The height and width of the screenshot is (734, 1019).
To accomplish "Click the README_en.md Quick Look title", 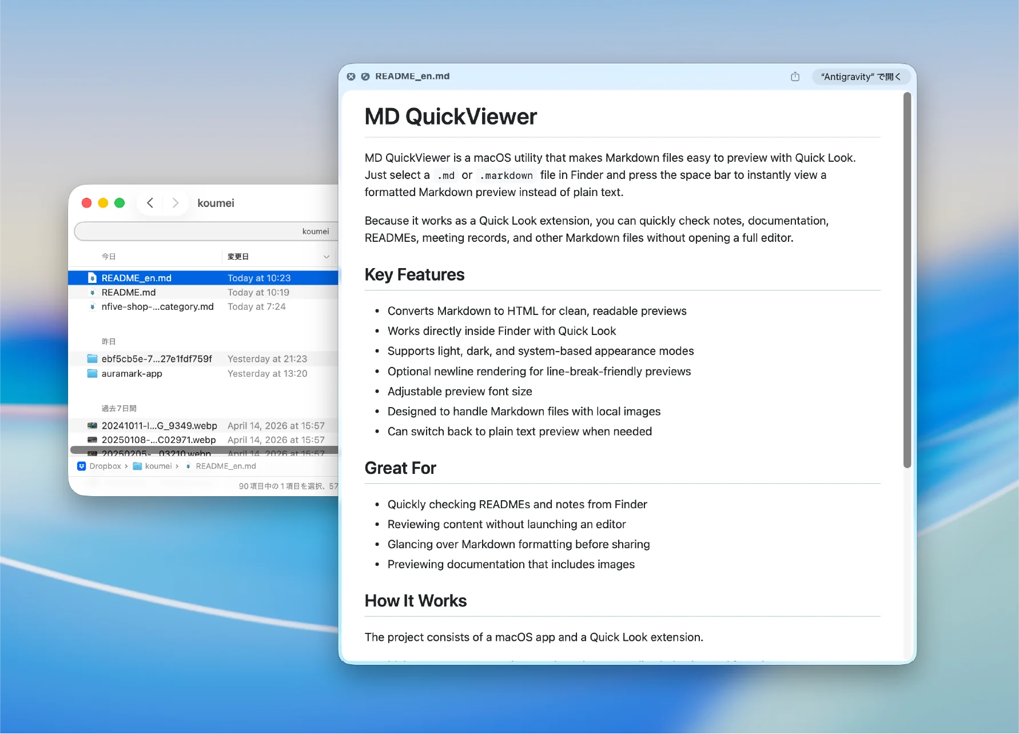I will pos(412,77).
